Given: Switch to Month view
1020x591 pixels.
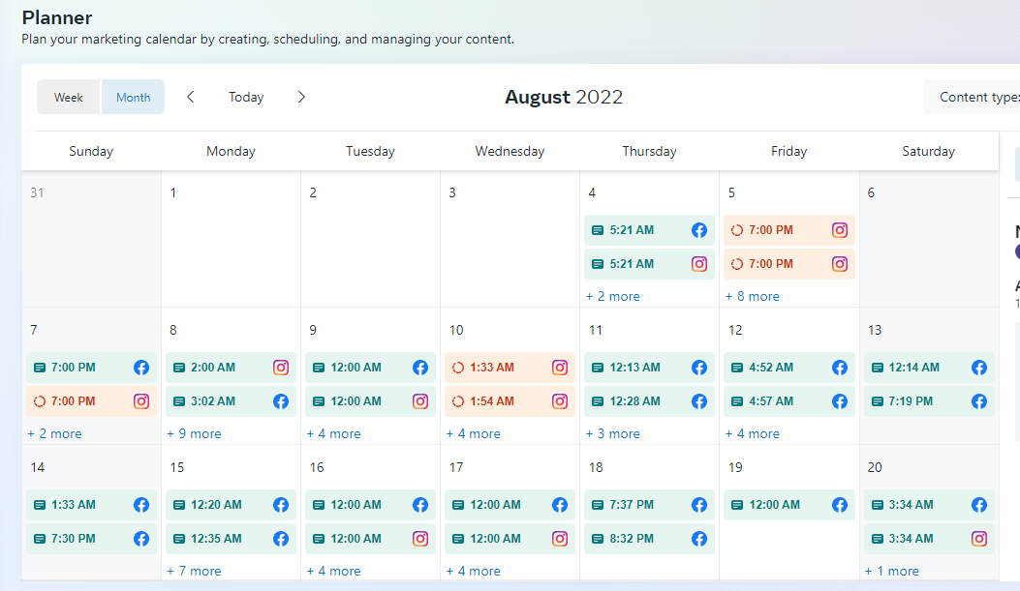Looking at the screenshot, I should point(134,97).
